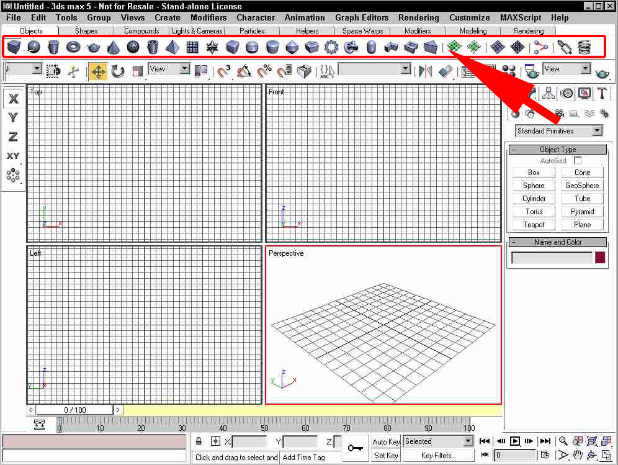Choose the Plane grid icon on the shelf

pyautogui.click(x=192, y=47)
